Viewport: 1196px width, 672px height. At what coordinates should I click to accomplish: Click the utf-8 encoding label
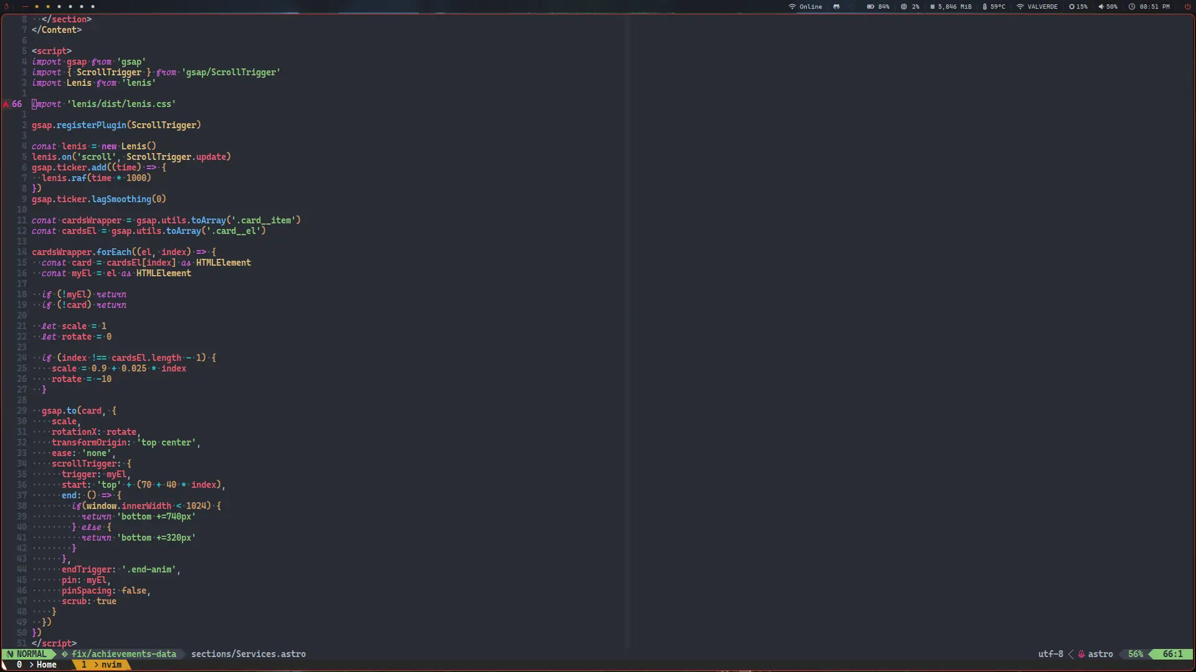[1051, 654]
